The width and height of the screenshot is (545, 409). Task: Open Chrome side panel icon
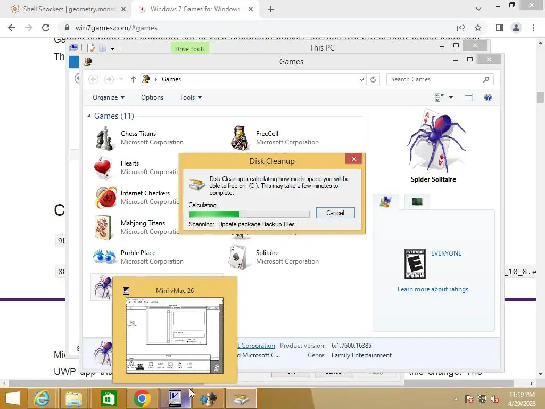click(x=499, y=28)
